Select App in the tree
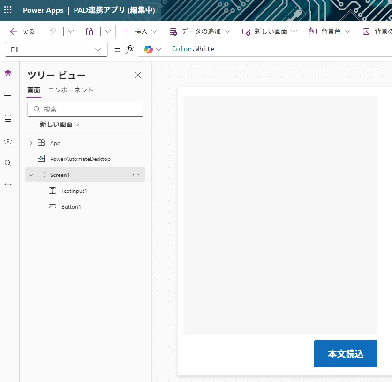The image size is (392, 382). 55,143
